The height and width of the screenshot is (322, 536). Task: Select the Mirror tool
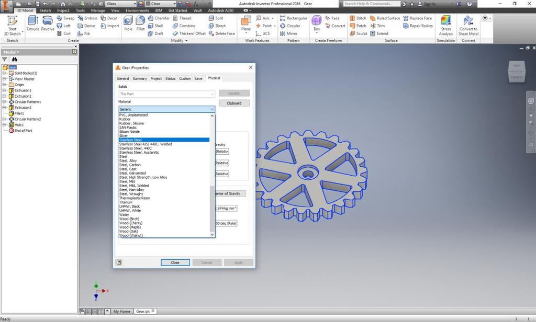click(x=288, y=33)
